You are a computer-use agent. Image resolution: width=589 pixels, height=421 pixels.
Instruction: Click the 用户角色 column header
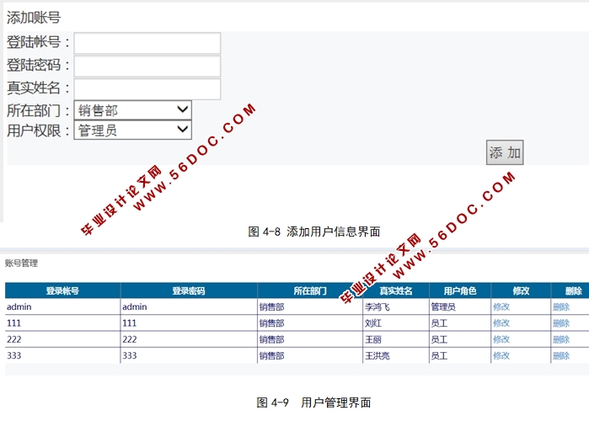(x=460, y=290)
